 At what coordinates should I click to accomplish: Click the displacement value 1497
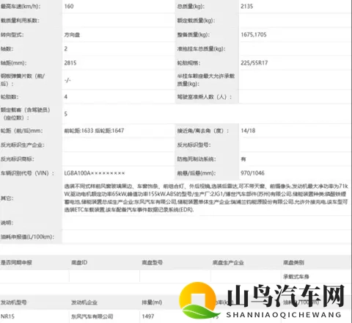pyautogui.click(x=148, y=316)
